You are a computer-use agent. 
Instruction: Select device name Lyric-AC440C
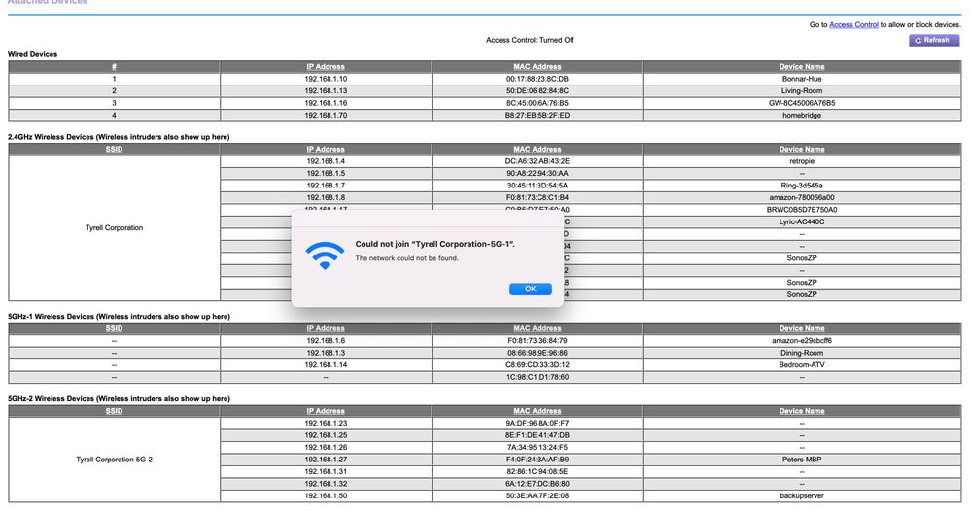pos(801,221)
